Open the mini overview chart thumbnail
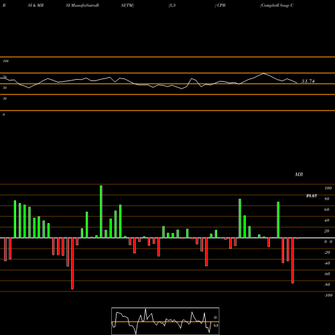The image size is (335, 335). (165, 321)
